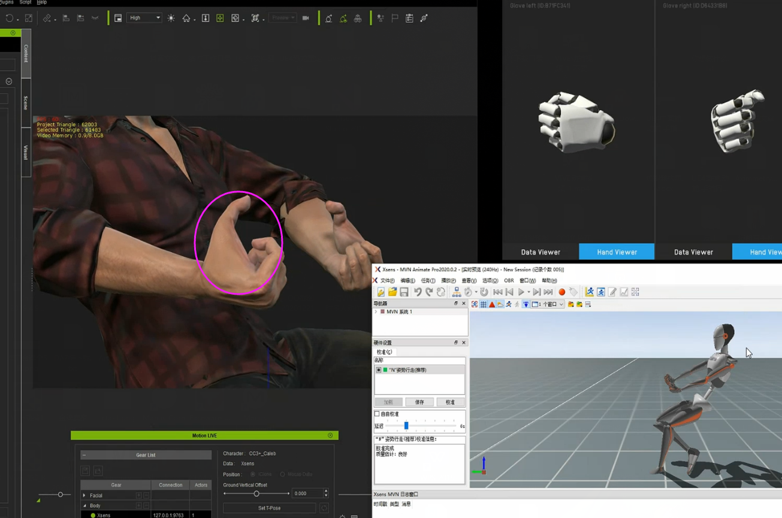Click the video camera icon in iClone toolbar
The width and height of the screenshot is (782, 518).
306,18
